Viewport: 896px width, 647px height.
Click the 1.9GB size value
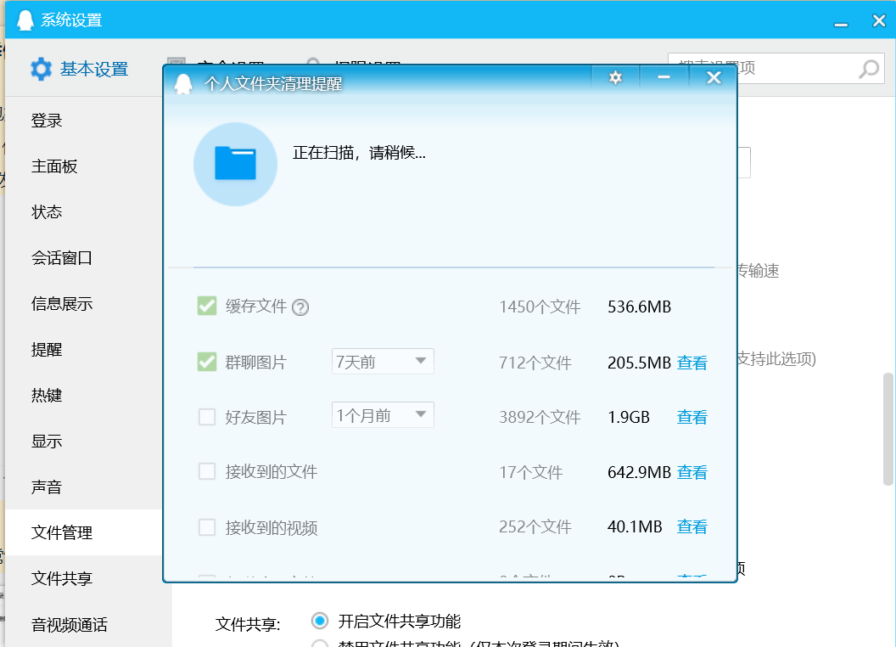click(x=629, y=417)
